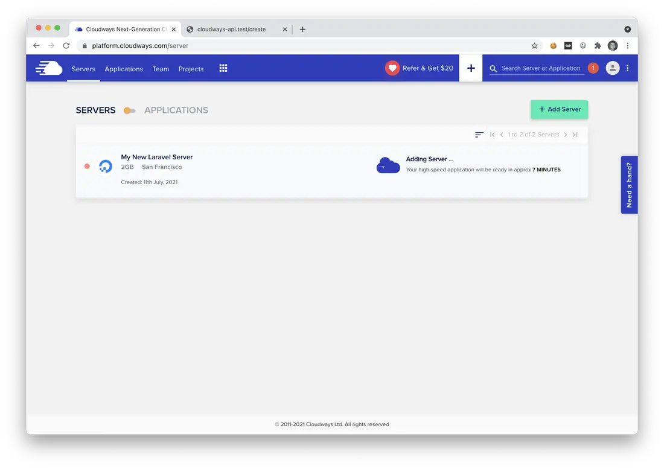Go back in browser history

[x=36, y=46]
